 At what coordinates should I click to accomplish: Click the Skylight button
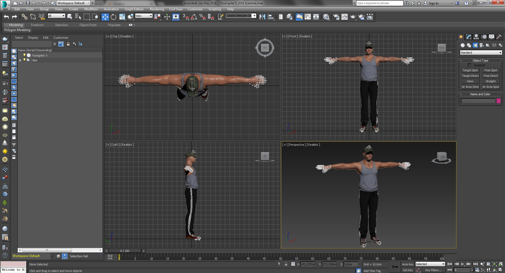[x=491, y=81]
